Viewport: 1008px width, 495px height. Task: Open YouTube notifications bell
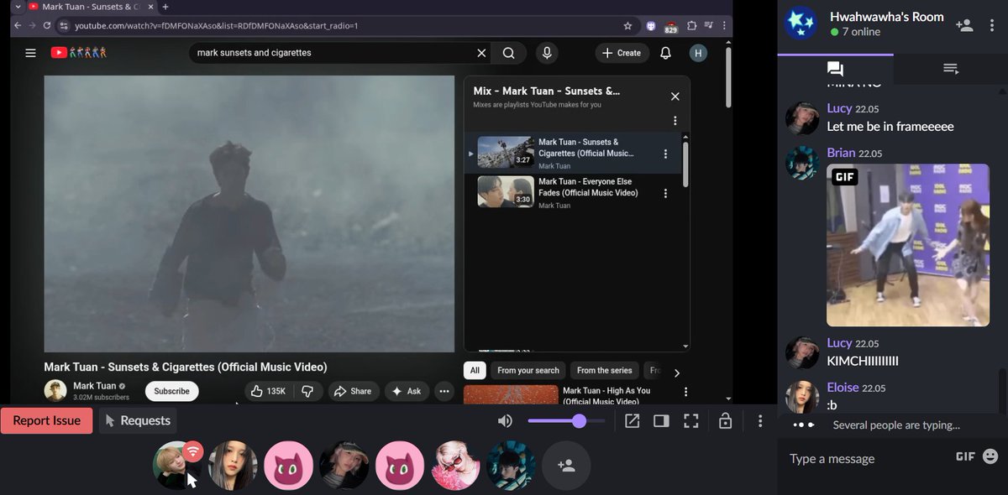coord(665,53)
